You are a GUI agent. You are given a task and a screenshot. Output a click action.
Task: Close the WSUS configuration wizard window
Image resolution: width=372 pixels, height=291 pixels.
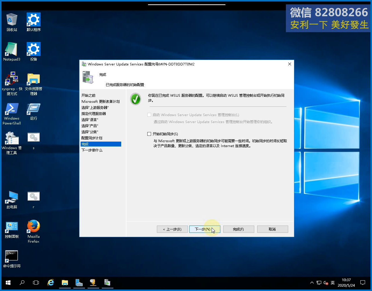289,64
